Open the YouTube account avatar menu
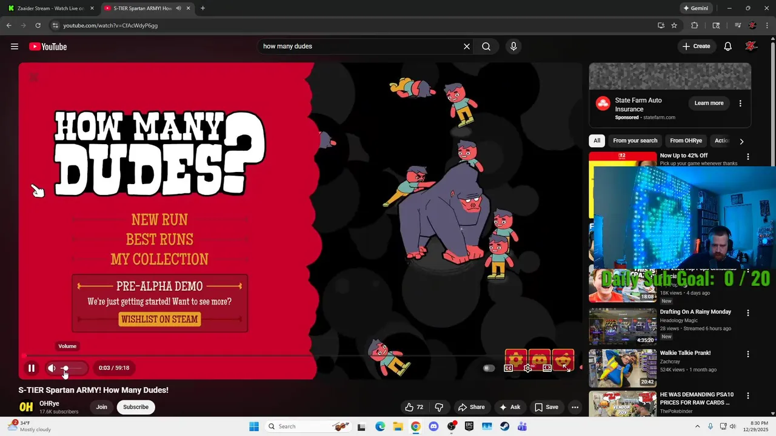The height and width of the screenshot is (436, 776). (x=751, y=47)
